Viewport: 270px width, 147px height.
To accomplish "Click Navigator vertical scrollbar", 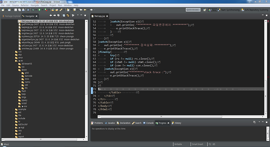I will click(86, 78).
